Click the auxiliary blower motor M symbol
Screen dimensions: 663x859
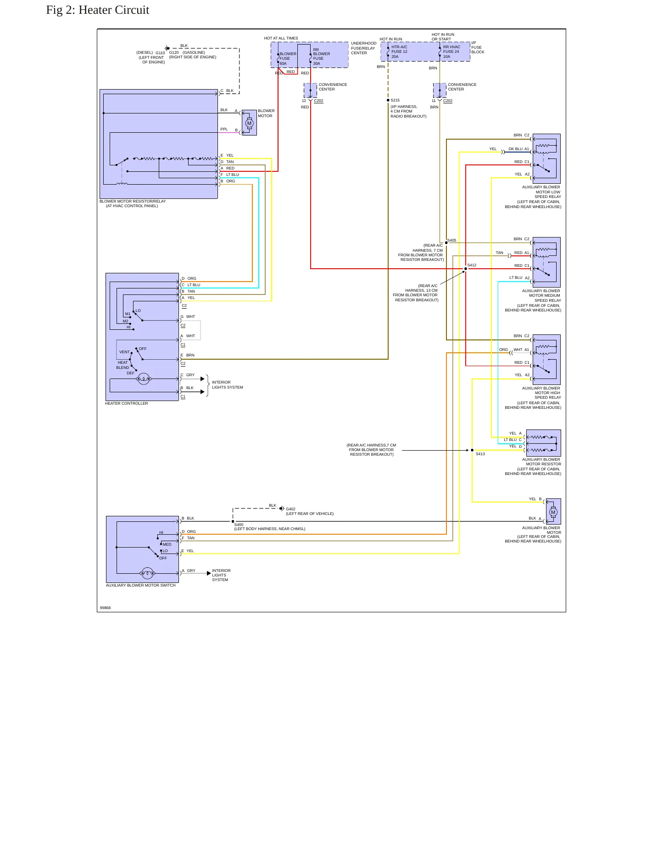[x=553, y=512]
